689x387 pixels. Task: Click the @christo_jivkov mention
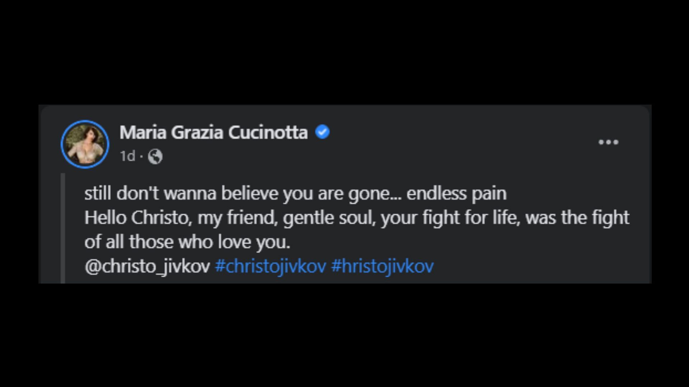coord(147,266)
